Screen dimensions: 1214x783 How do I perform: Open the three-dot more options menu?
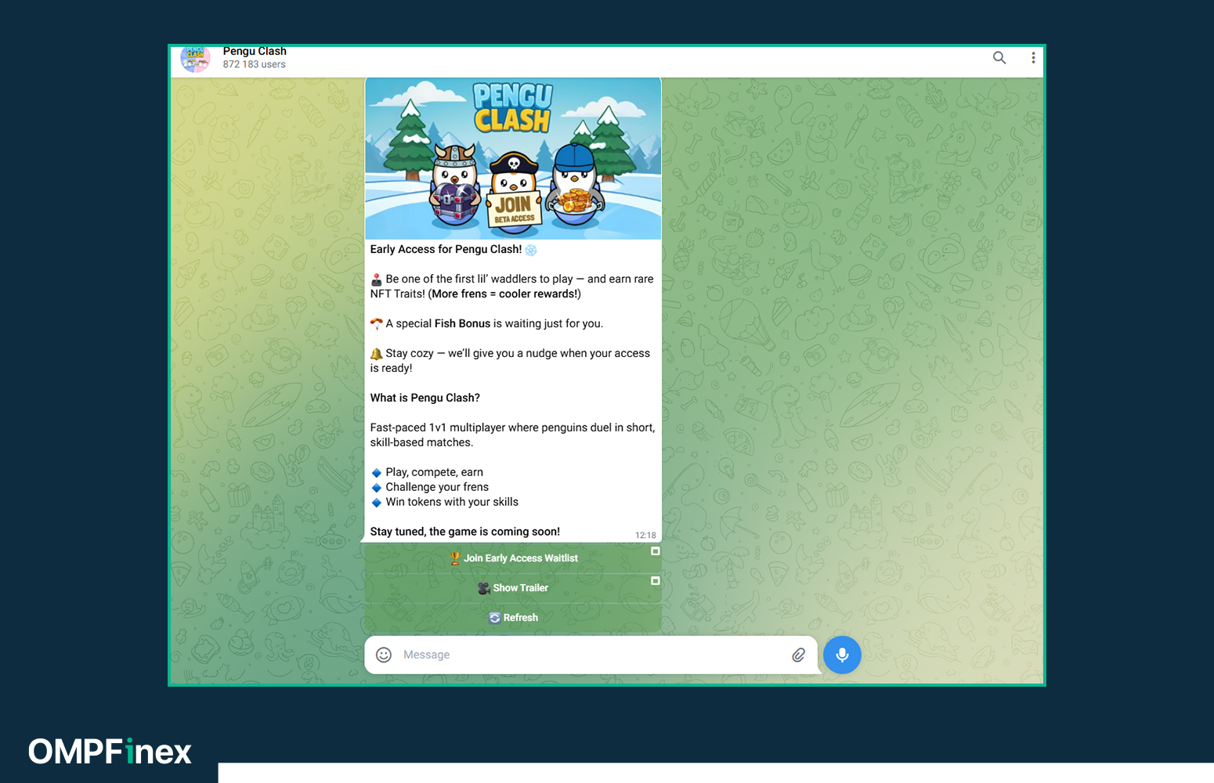[x=1033, y=58]
